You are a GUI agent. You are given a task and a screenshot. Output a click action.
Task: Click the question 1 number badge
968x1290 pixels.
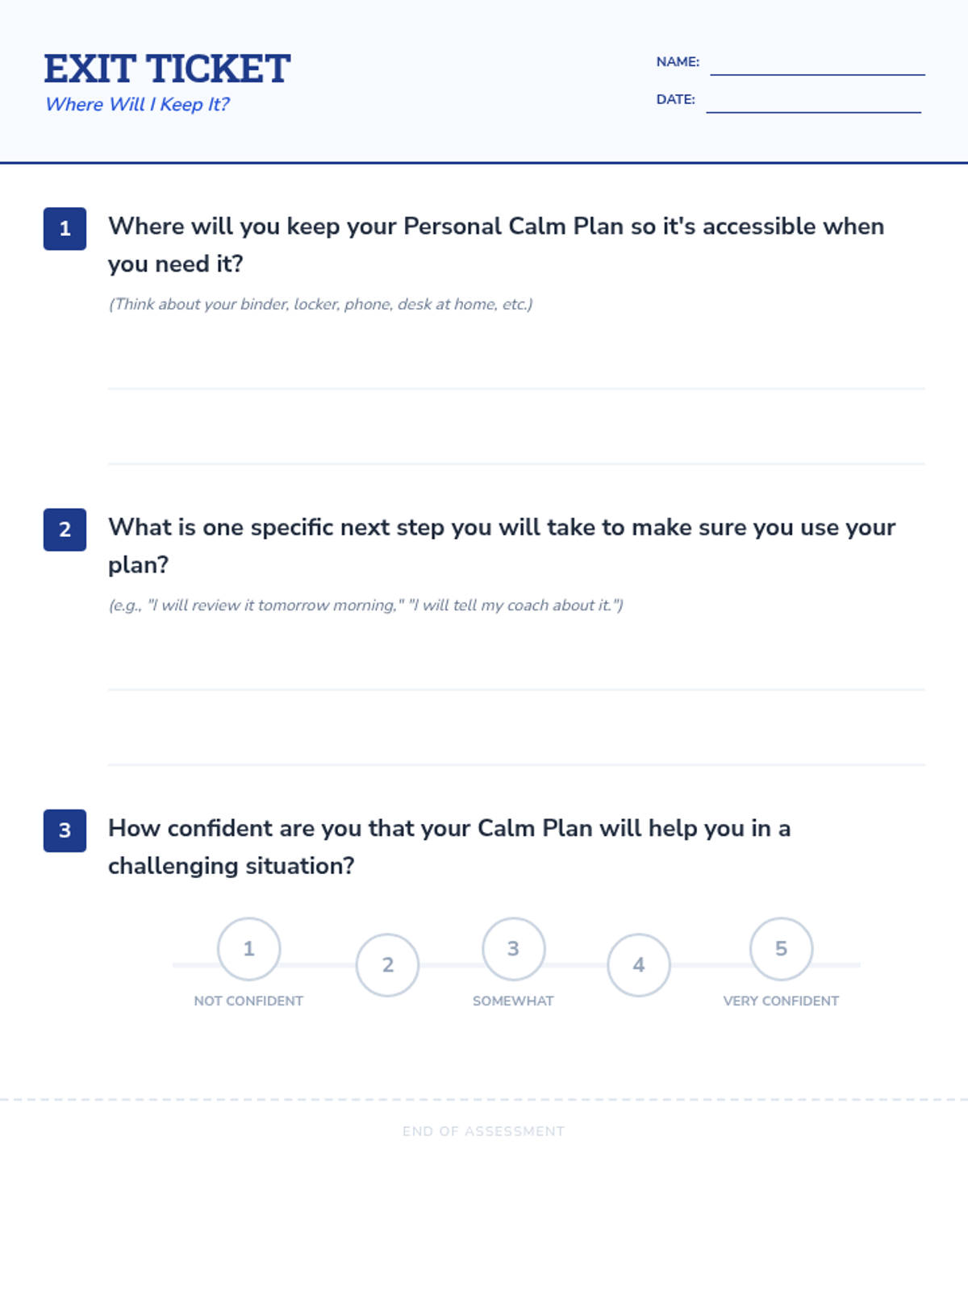[x=65, y=229]
